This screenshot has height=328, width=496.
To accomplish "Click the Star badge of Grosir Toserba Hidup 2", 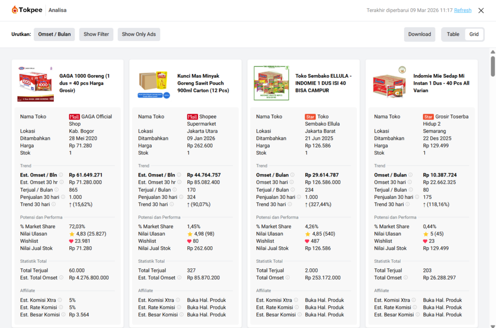I will [x=428, y=117].
